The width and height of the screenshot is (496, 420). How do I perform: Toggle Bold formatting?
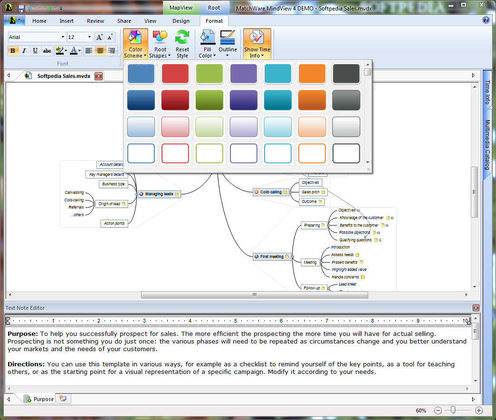click(13, 51)
